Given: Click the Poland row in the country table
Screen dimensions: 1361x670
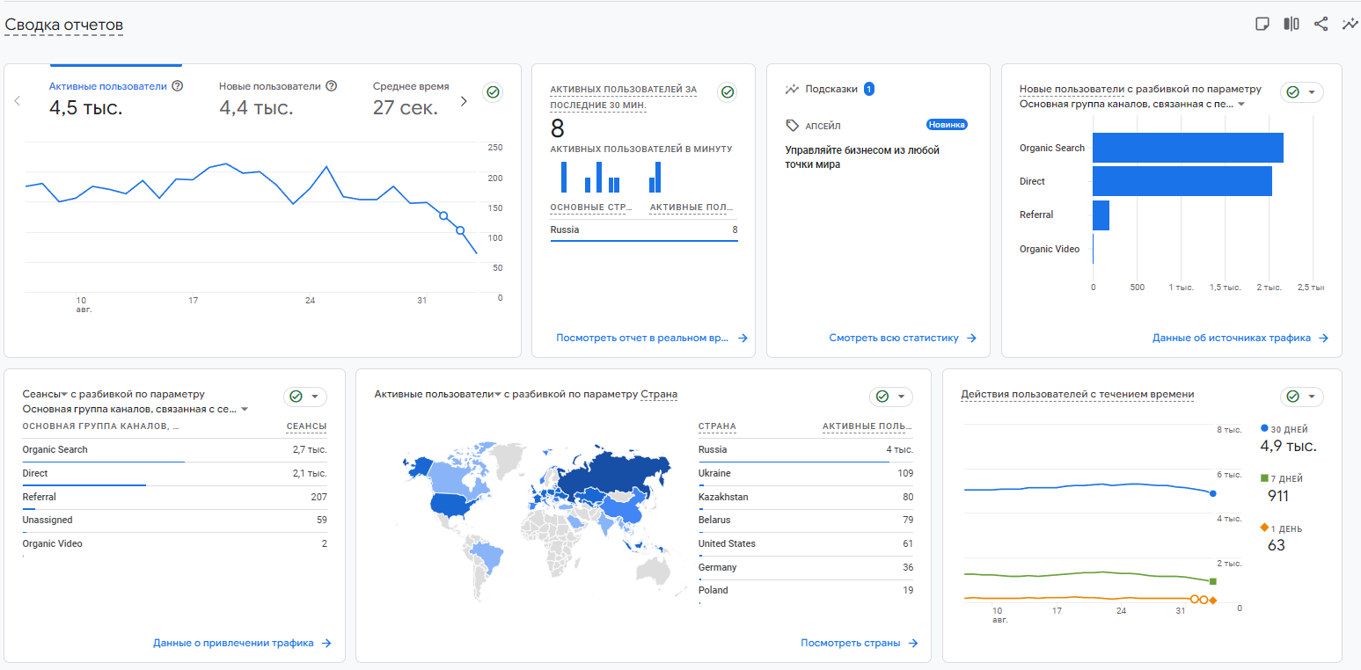Looking at the screenshot, I should tap(806, 591).
